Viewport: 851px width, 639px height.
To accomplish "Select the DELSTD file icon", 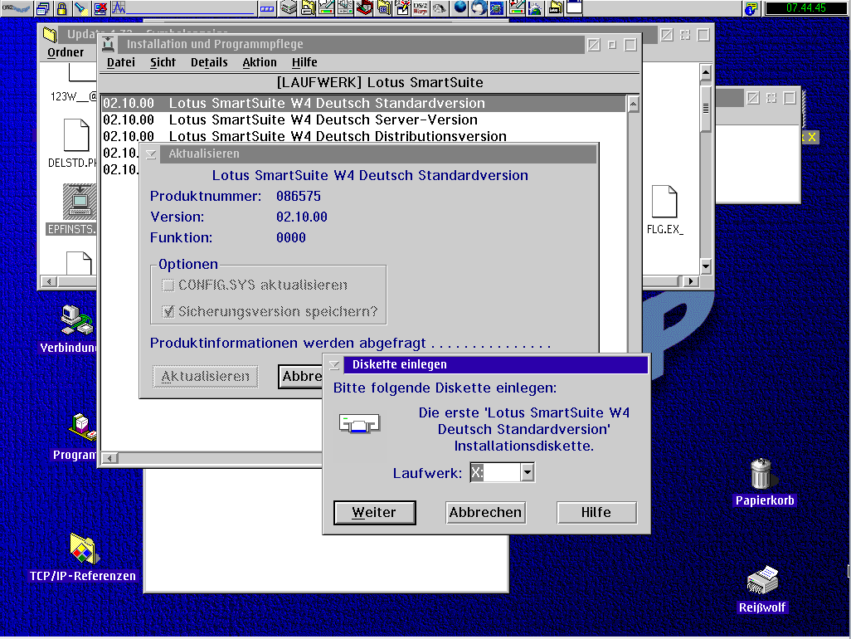I will point(76,134).
